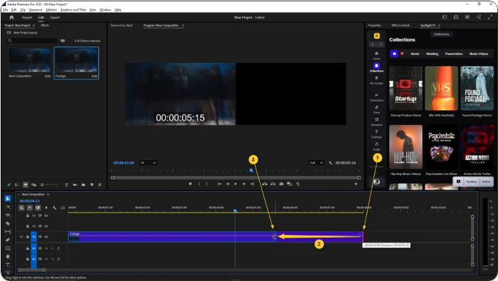Toggle Snap in Timeline magnet button

(x=30, y=208)
